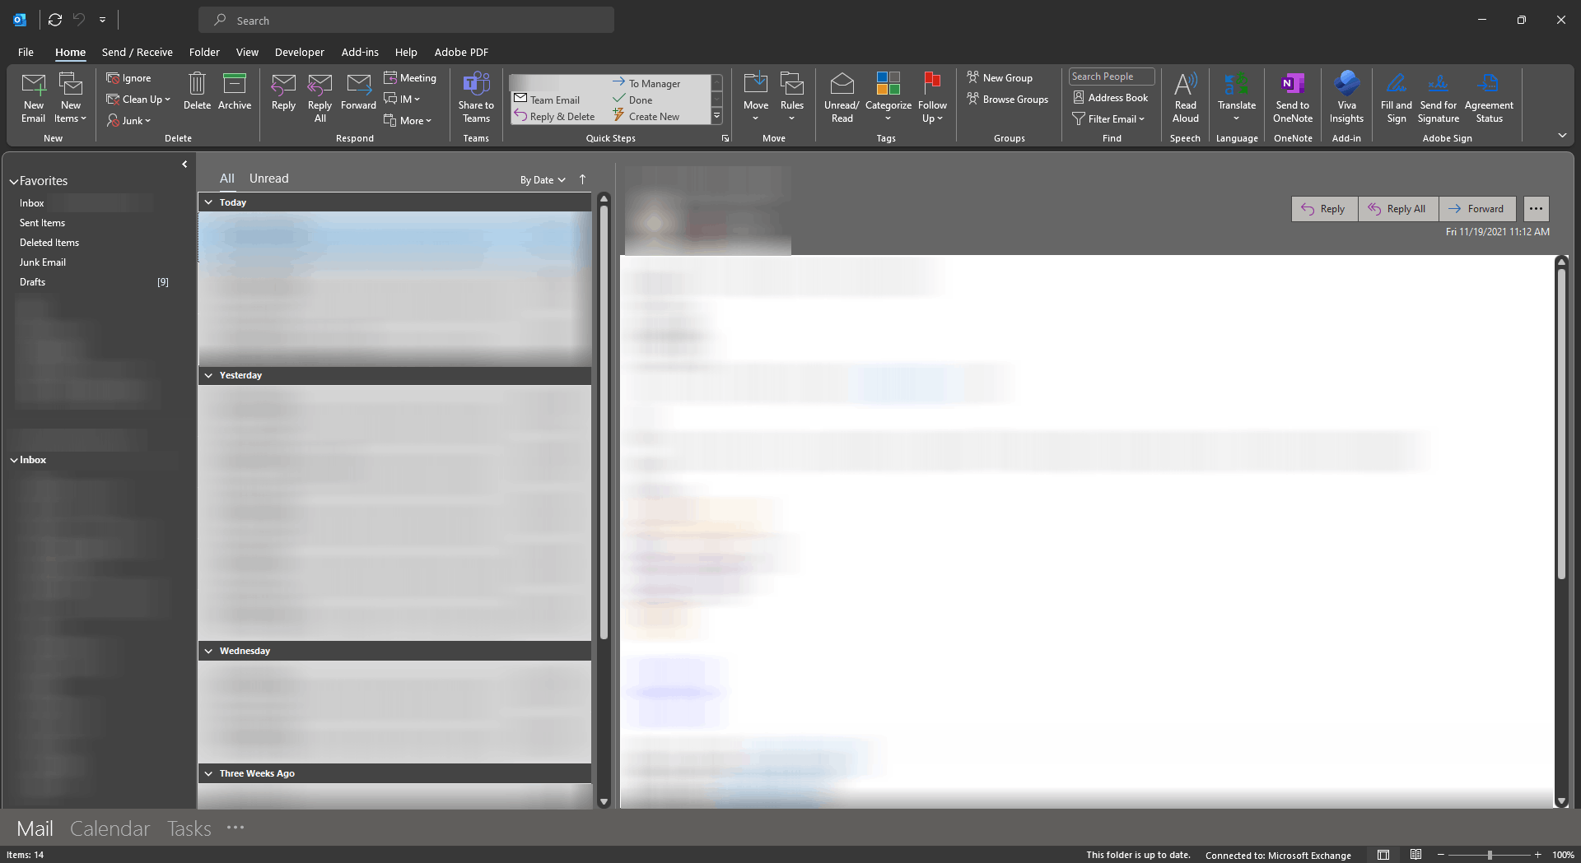Delete the selected message
This screenshot has height=863, width=1581.
coord(197,91)
